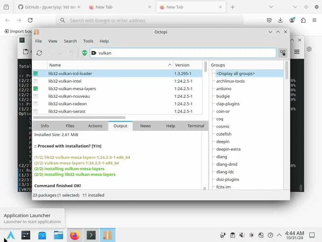The height and width of the screenshot is (242, 322).
Task: Open the View menu in Octopi
Action: pos(53,41)
